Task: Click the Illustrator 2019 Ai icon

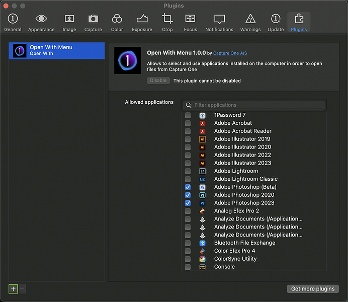Action: (202, 139)
